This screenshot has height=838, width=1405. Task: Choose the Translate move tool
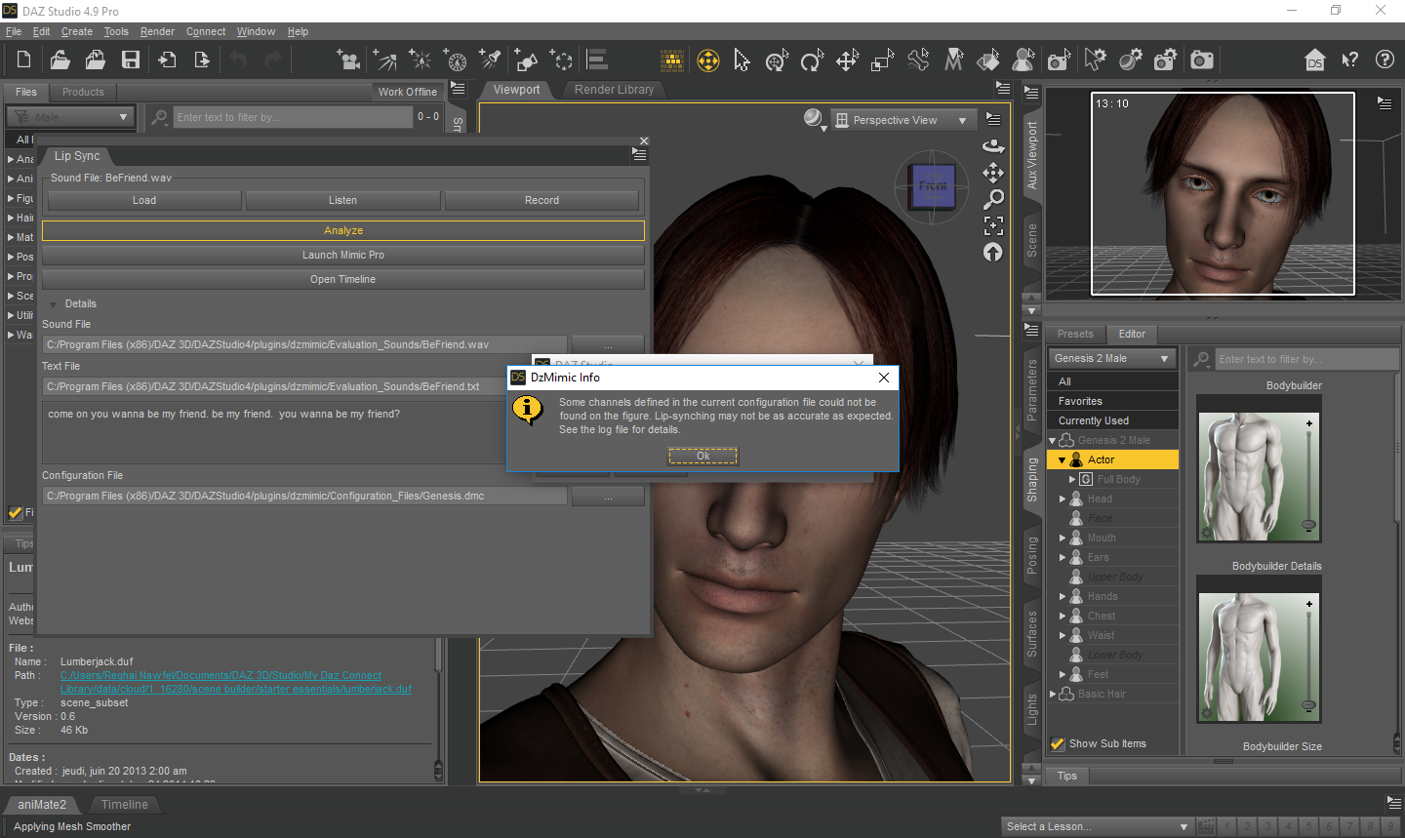[847, 60]
